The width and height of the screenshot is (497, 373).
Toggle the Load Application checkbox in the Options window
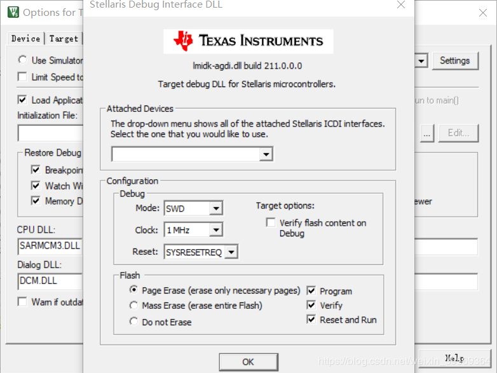22,100
